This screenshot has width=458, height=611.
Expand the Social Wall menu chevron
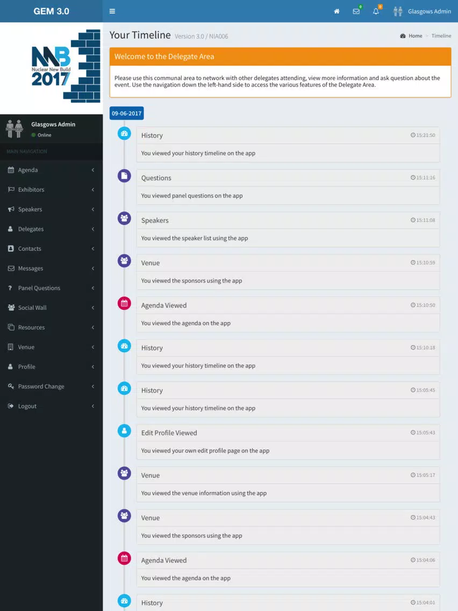pyautogui.click(x=92, y=308)
